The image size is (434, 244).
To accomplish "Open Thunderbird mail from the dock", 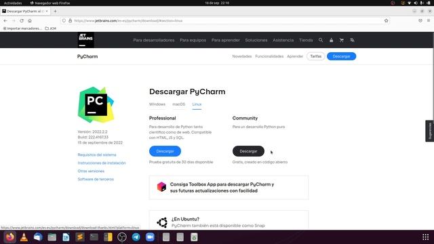I will [38, 237].
